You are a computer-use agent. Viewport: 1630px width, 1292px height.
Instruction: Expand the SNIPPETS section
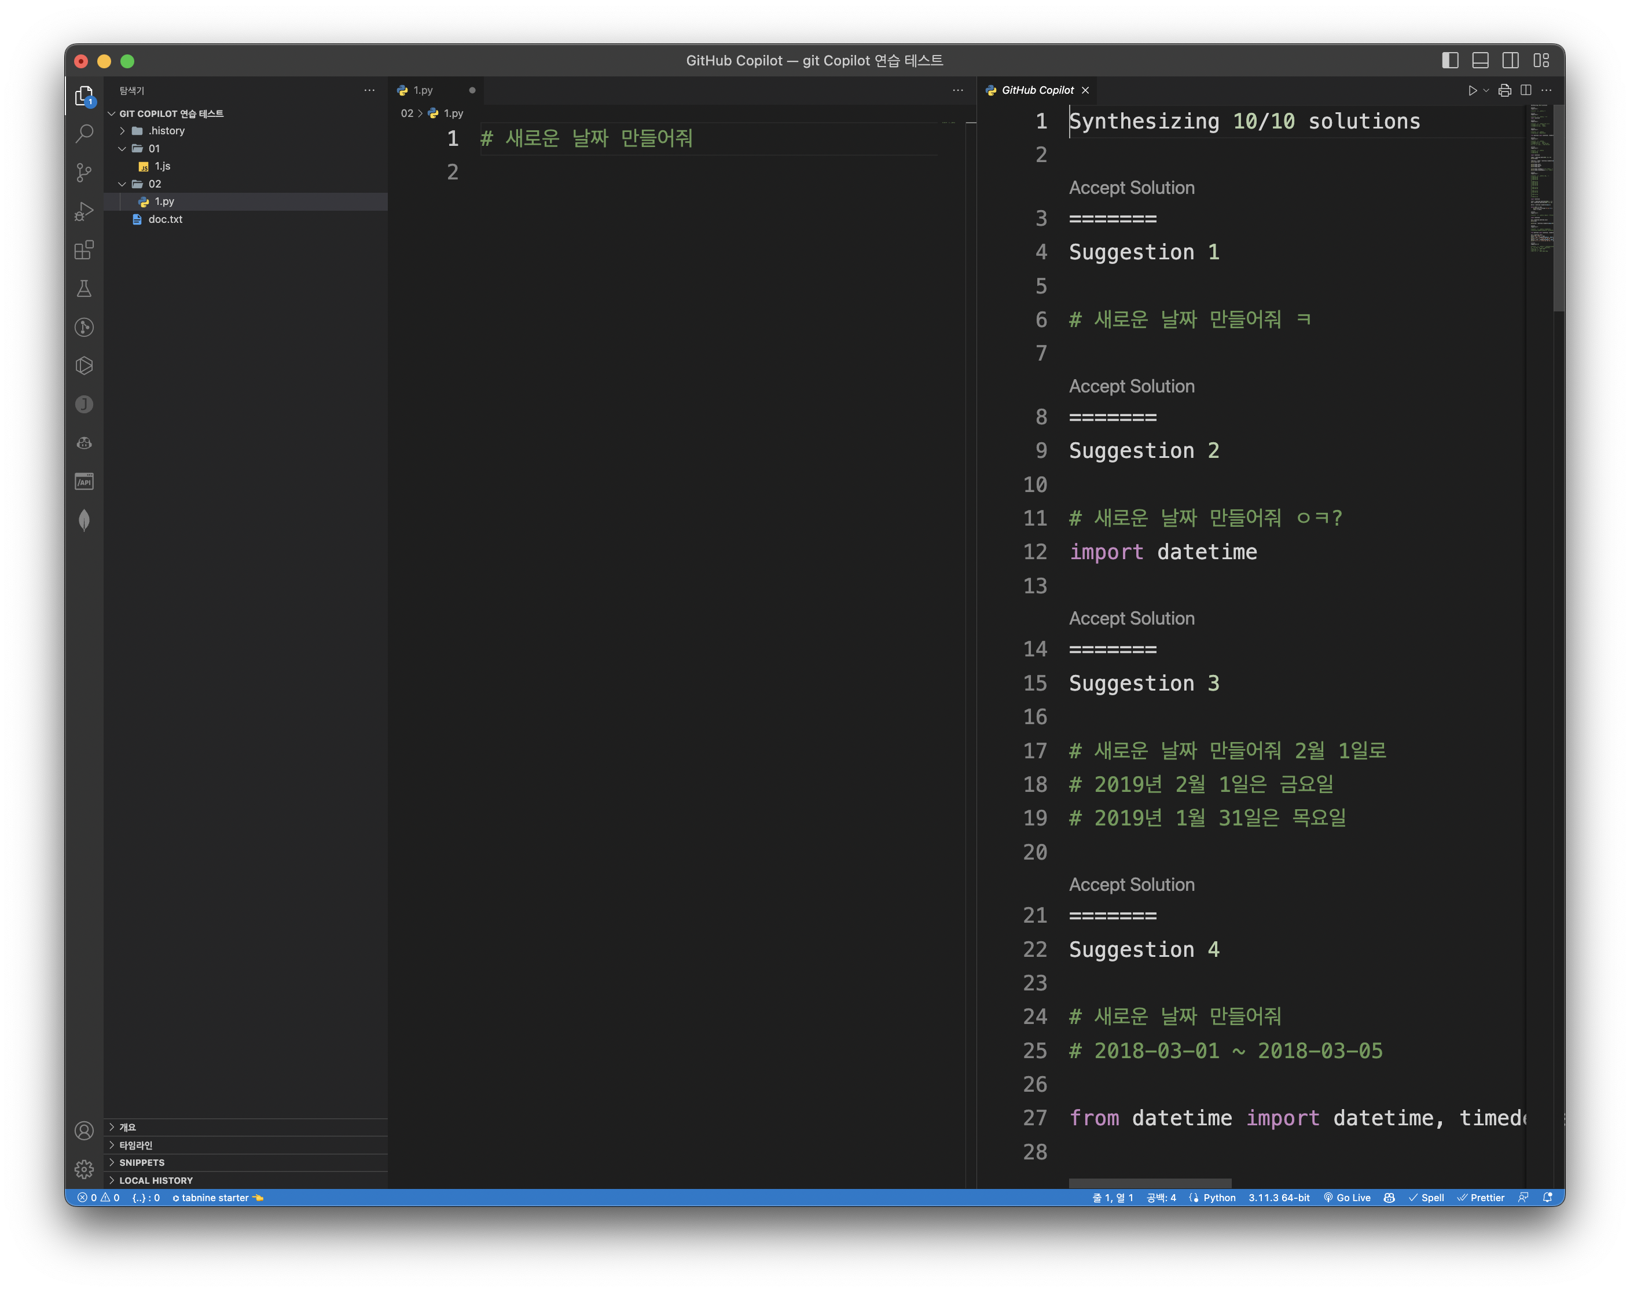[x=245, y=1163]
